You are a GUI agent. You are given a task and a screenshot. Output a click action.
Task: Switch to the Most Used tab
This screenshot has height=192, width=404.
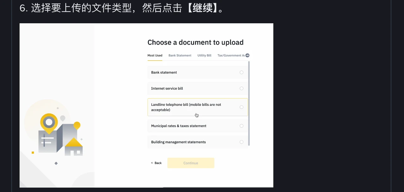(x=155, y=55)
